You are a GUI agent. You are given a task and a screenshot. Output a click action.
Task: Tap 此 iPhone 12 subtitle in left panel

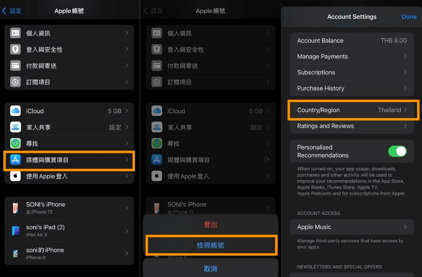click(x=39, y=212)
